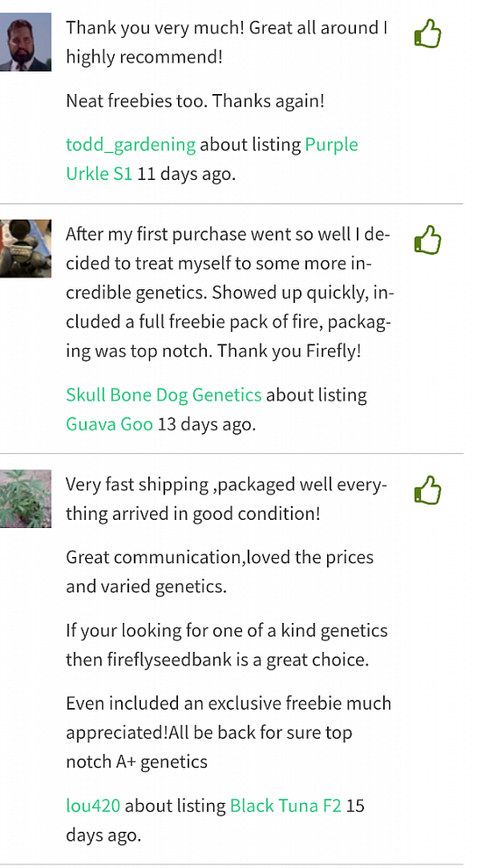The width and height of the screenshot is (477, 868).
Task: Open lou420's cannabis plant avatar
Action: pyautogui.click(x=25, y=499)
